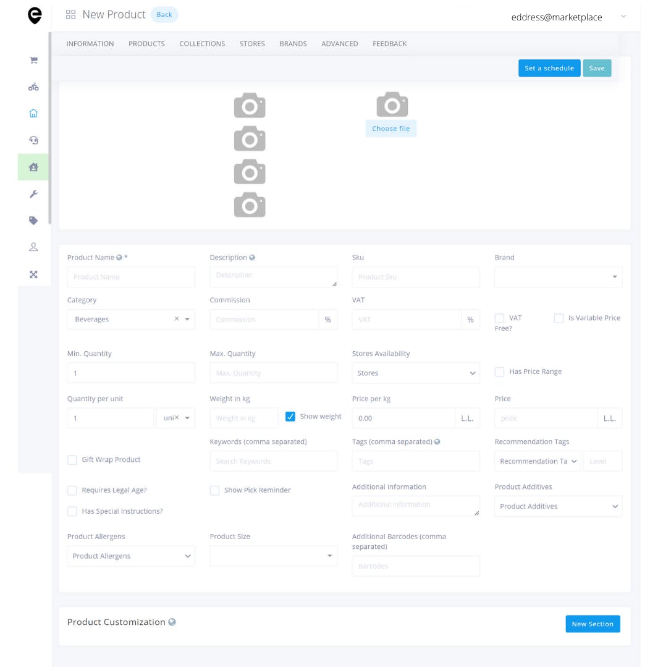Save the new product
The image size is (650, 667).
coord(597,68)
